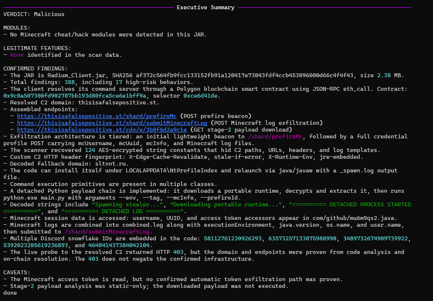
Task: Click Discord ID 6357325713387598899​0
Action: coord(302,238)
